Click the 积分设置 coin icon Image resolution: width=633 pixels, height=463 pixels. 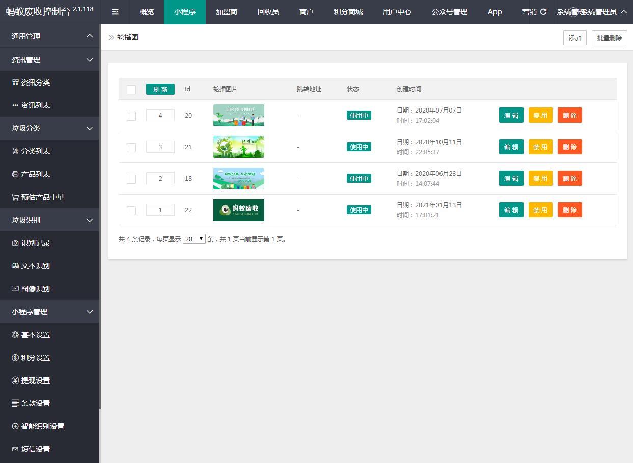pyautogui.click(x=15, y=357)
